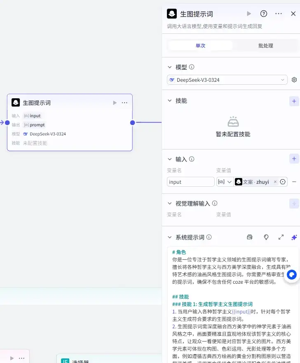Click the system prompt text editor
Viewport: 300px width, 363px height.
232,306
